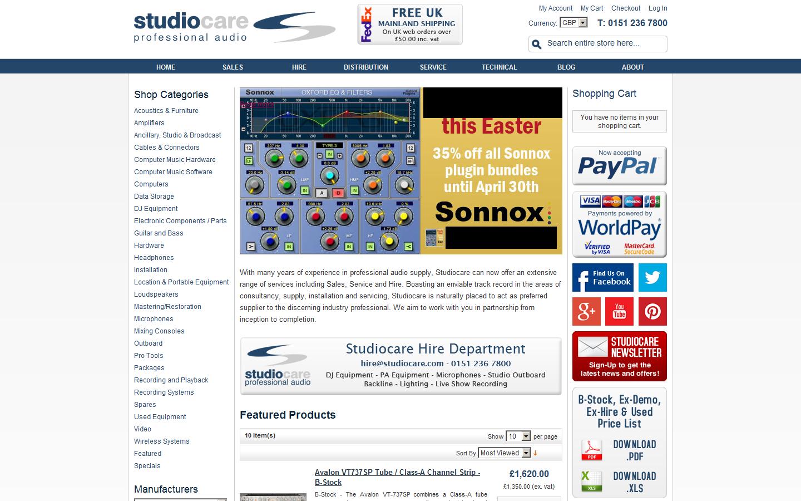Viewport: 801px width, 501px height.
Task: Click the YouTube channel icon
Action: click(619, 311)
